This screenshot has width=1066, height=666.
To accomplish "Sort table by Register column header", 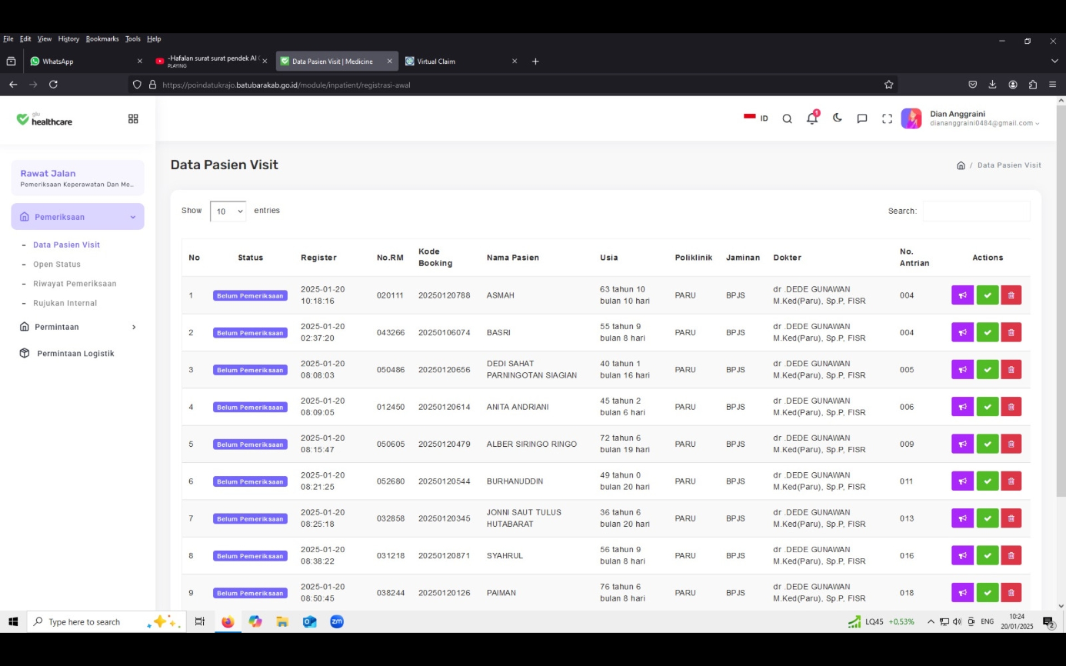I will point(319,258).
